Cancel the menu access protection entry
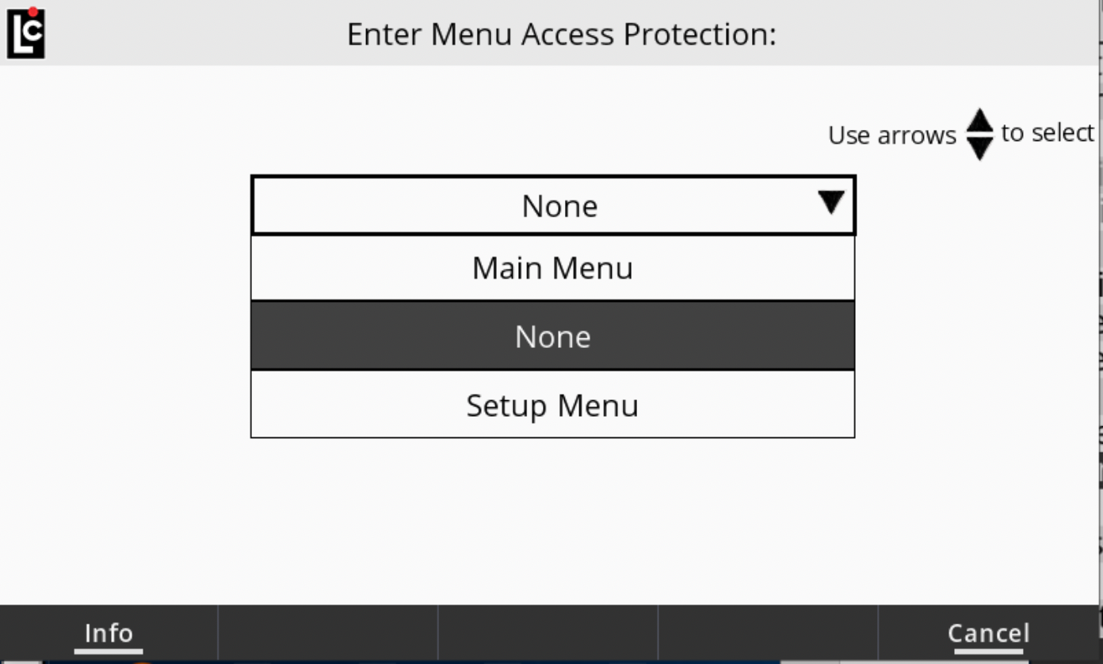Image resolution: width=1103 pixels, height=664 pixels. [x=988, y=633]
